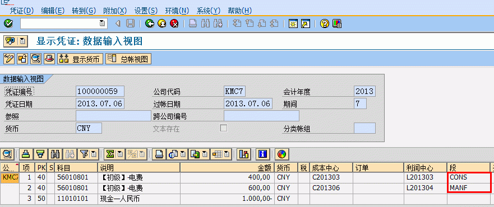Click the Choose Layout icon in the grid toolbar
This screenshot has width=494, height=207.
point(218,154)
